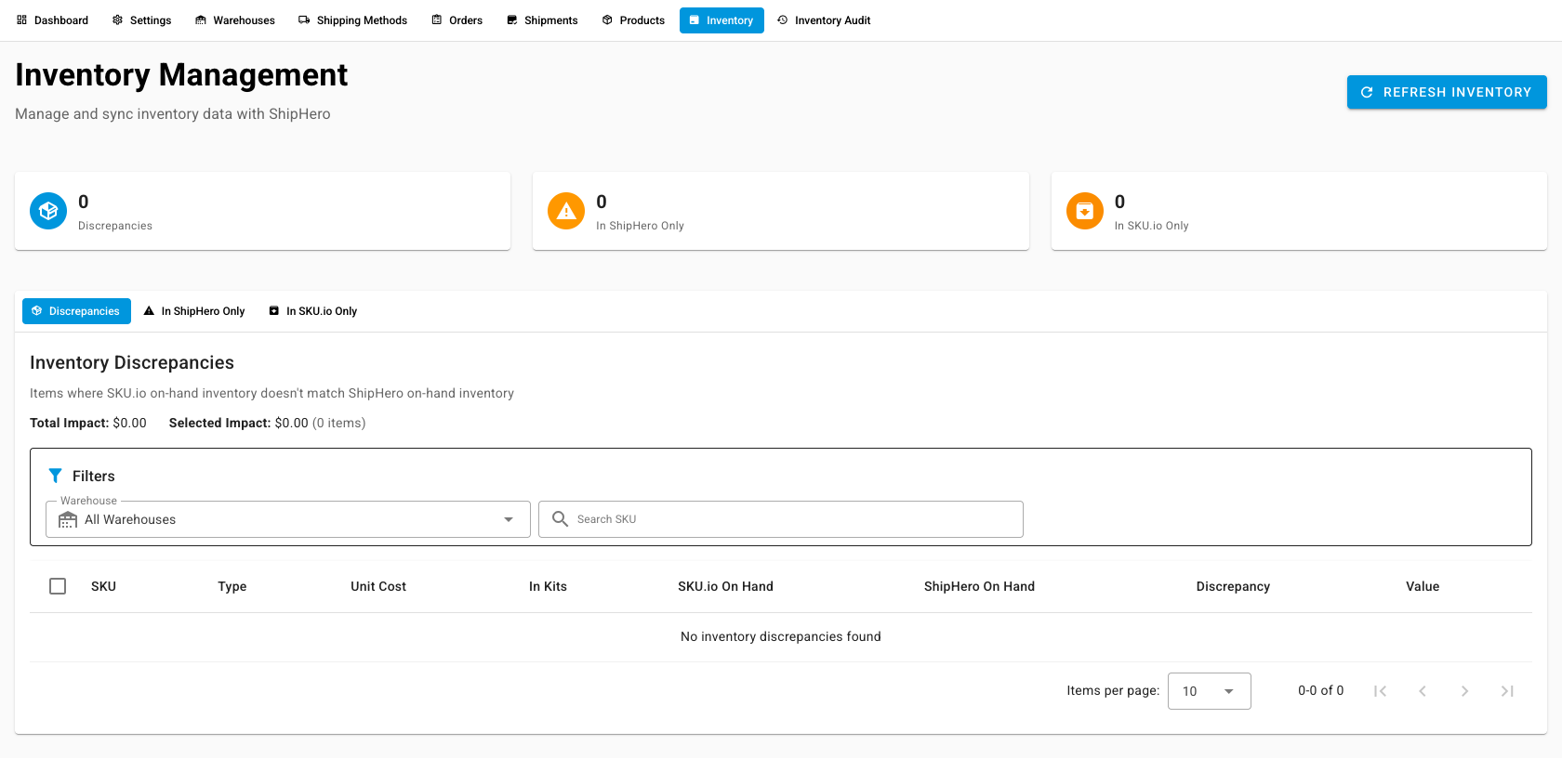Open the Products page
Screen dimensions: 1562x758
point(633,20)
